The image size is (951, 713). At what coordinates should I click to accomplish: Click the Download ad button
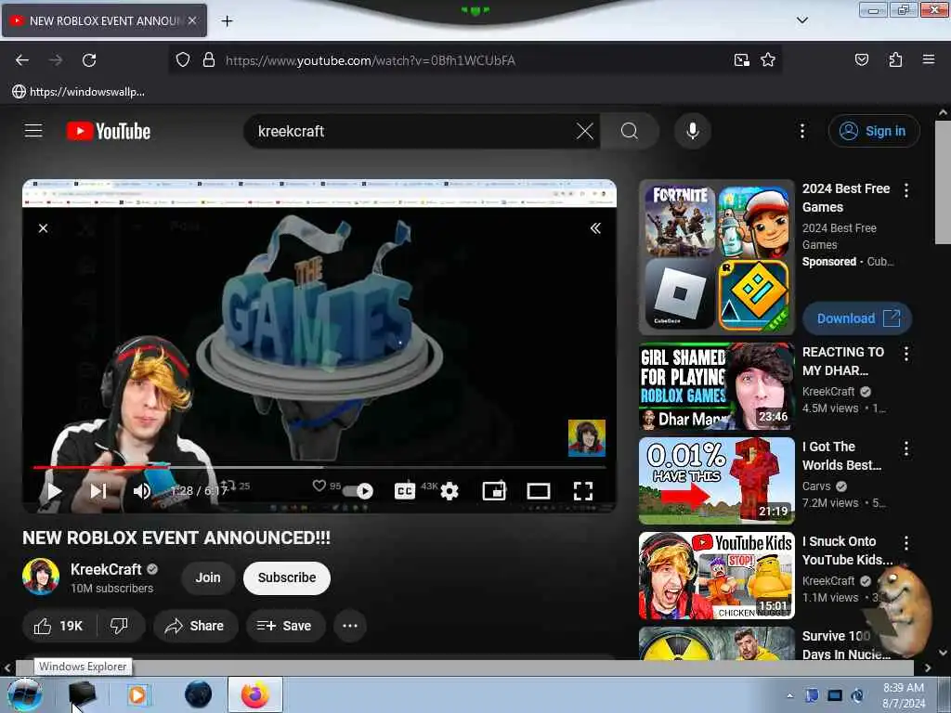tap(857, 318)
